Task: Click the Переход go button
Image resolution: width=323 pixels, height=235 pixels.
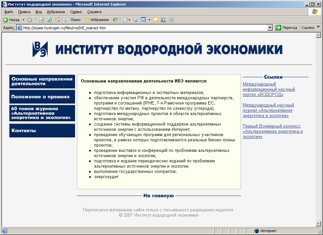Action: pos(286,28)
